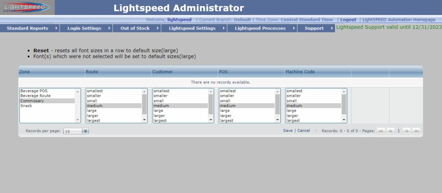Jump to the last page of records
Screen dimensions: 442x193
416,131
